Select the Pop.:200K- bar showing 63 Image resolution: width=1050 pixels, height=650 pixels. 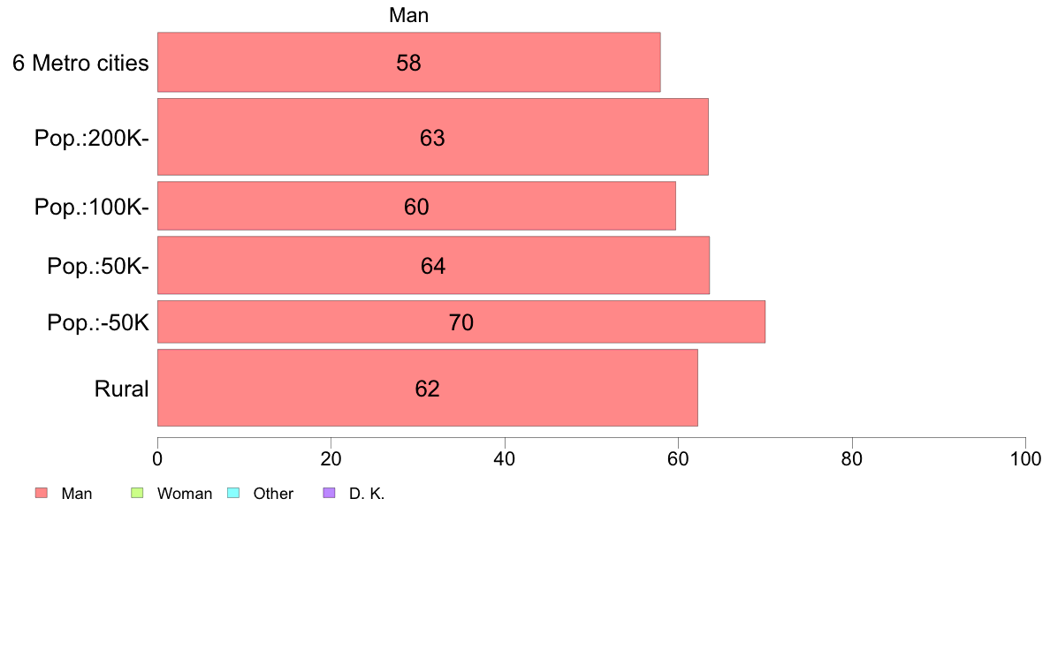(432, 137)
